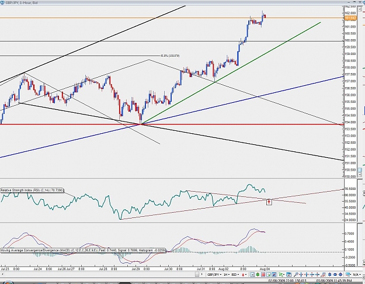This screenshot has width=365, height=284.
Task: Click the chart title GBP/JPY, 1-Hour, Bid
Action: pyautogui.click(x=22, y=3)
